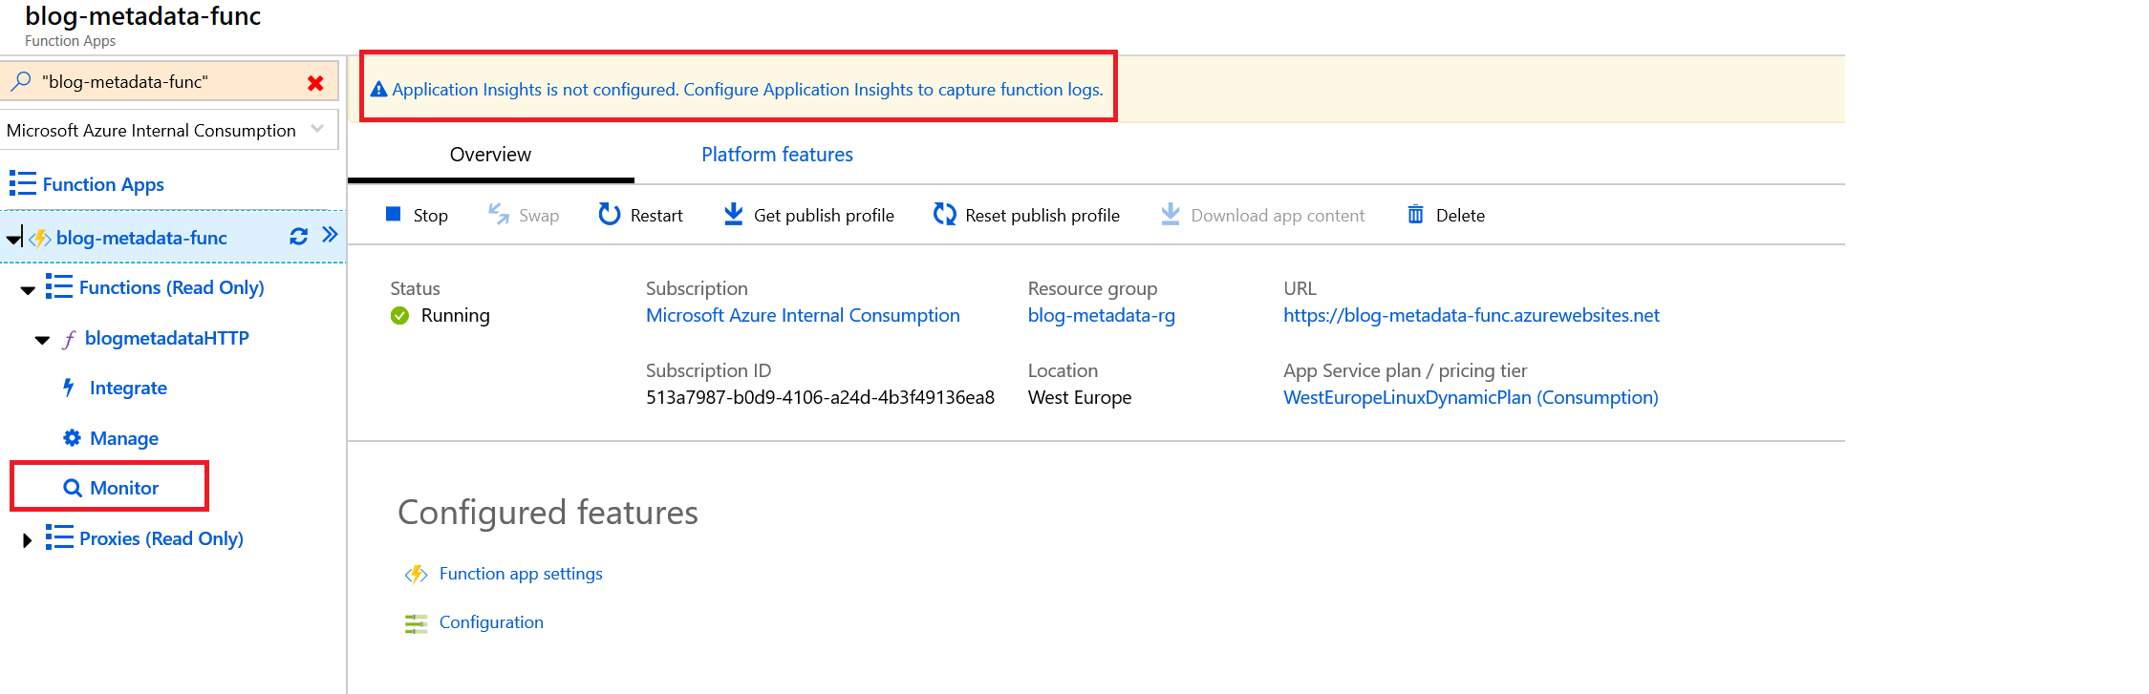Click the Delete trash can icon

pos(1415,215)
